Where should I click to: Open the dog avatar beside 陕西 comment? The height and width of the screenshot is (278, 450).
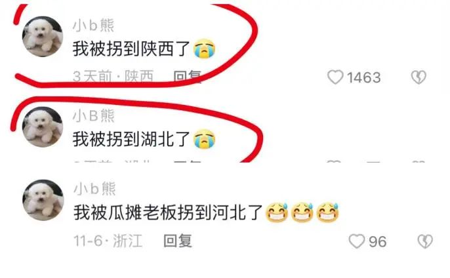pyautogui.click(x=43, y=37)
